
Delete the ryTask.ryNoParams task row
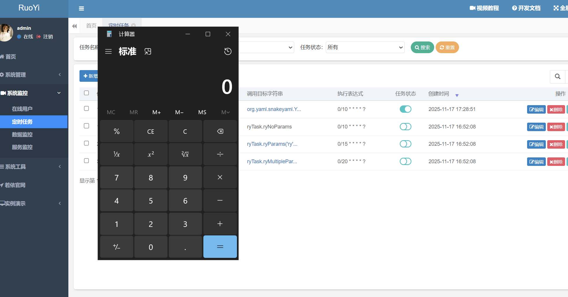pyautogui.click(x=556, y=127)
